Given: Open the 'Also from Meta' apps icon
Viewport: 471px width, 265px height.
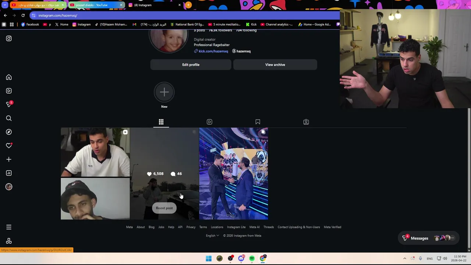Looking at the screenshot, I should [9, 241].
